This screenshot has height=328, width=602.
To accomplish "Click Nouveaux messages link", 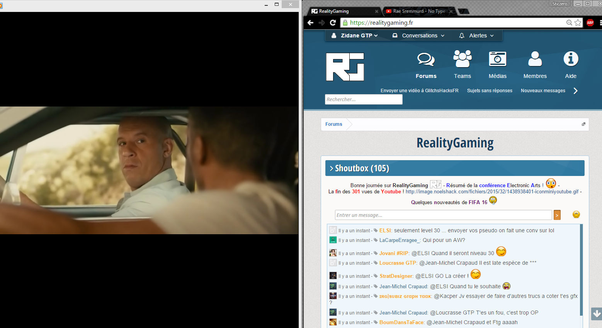I will point(543,91).
